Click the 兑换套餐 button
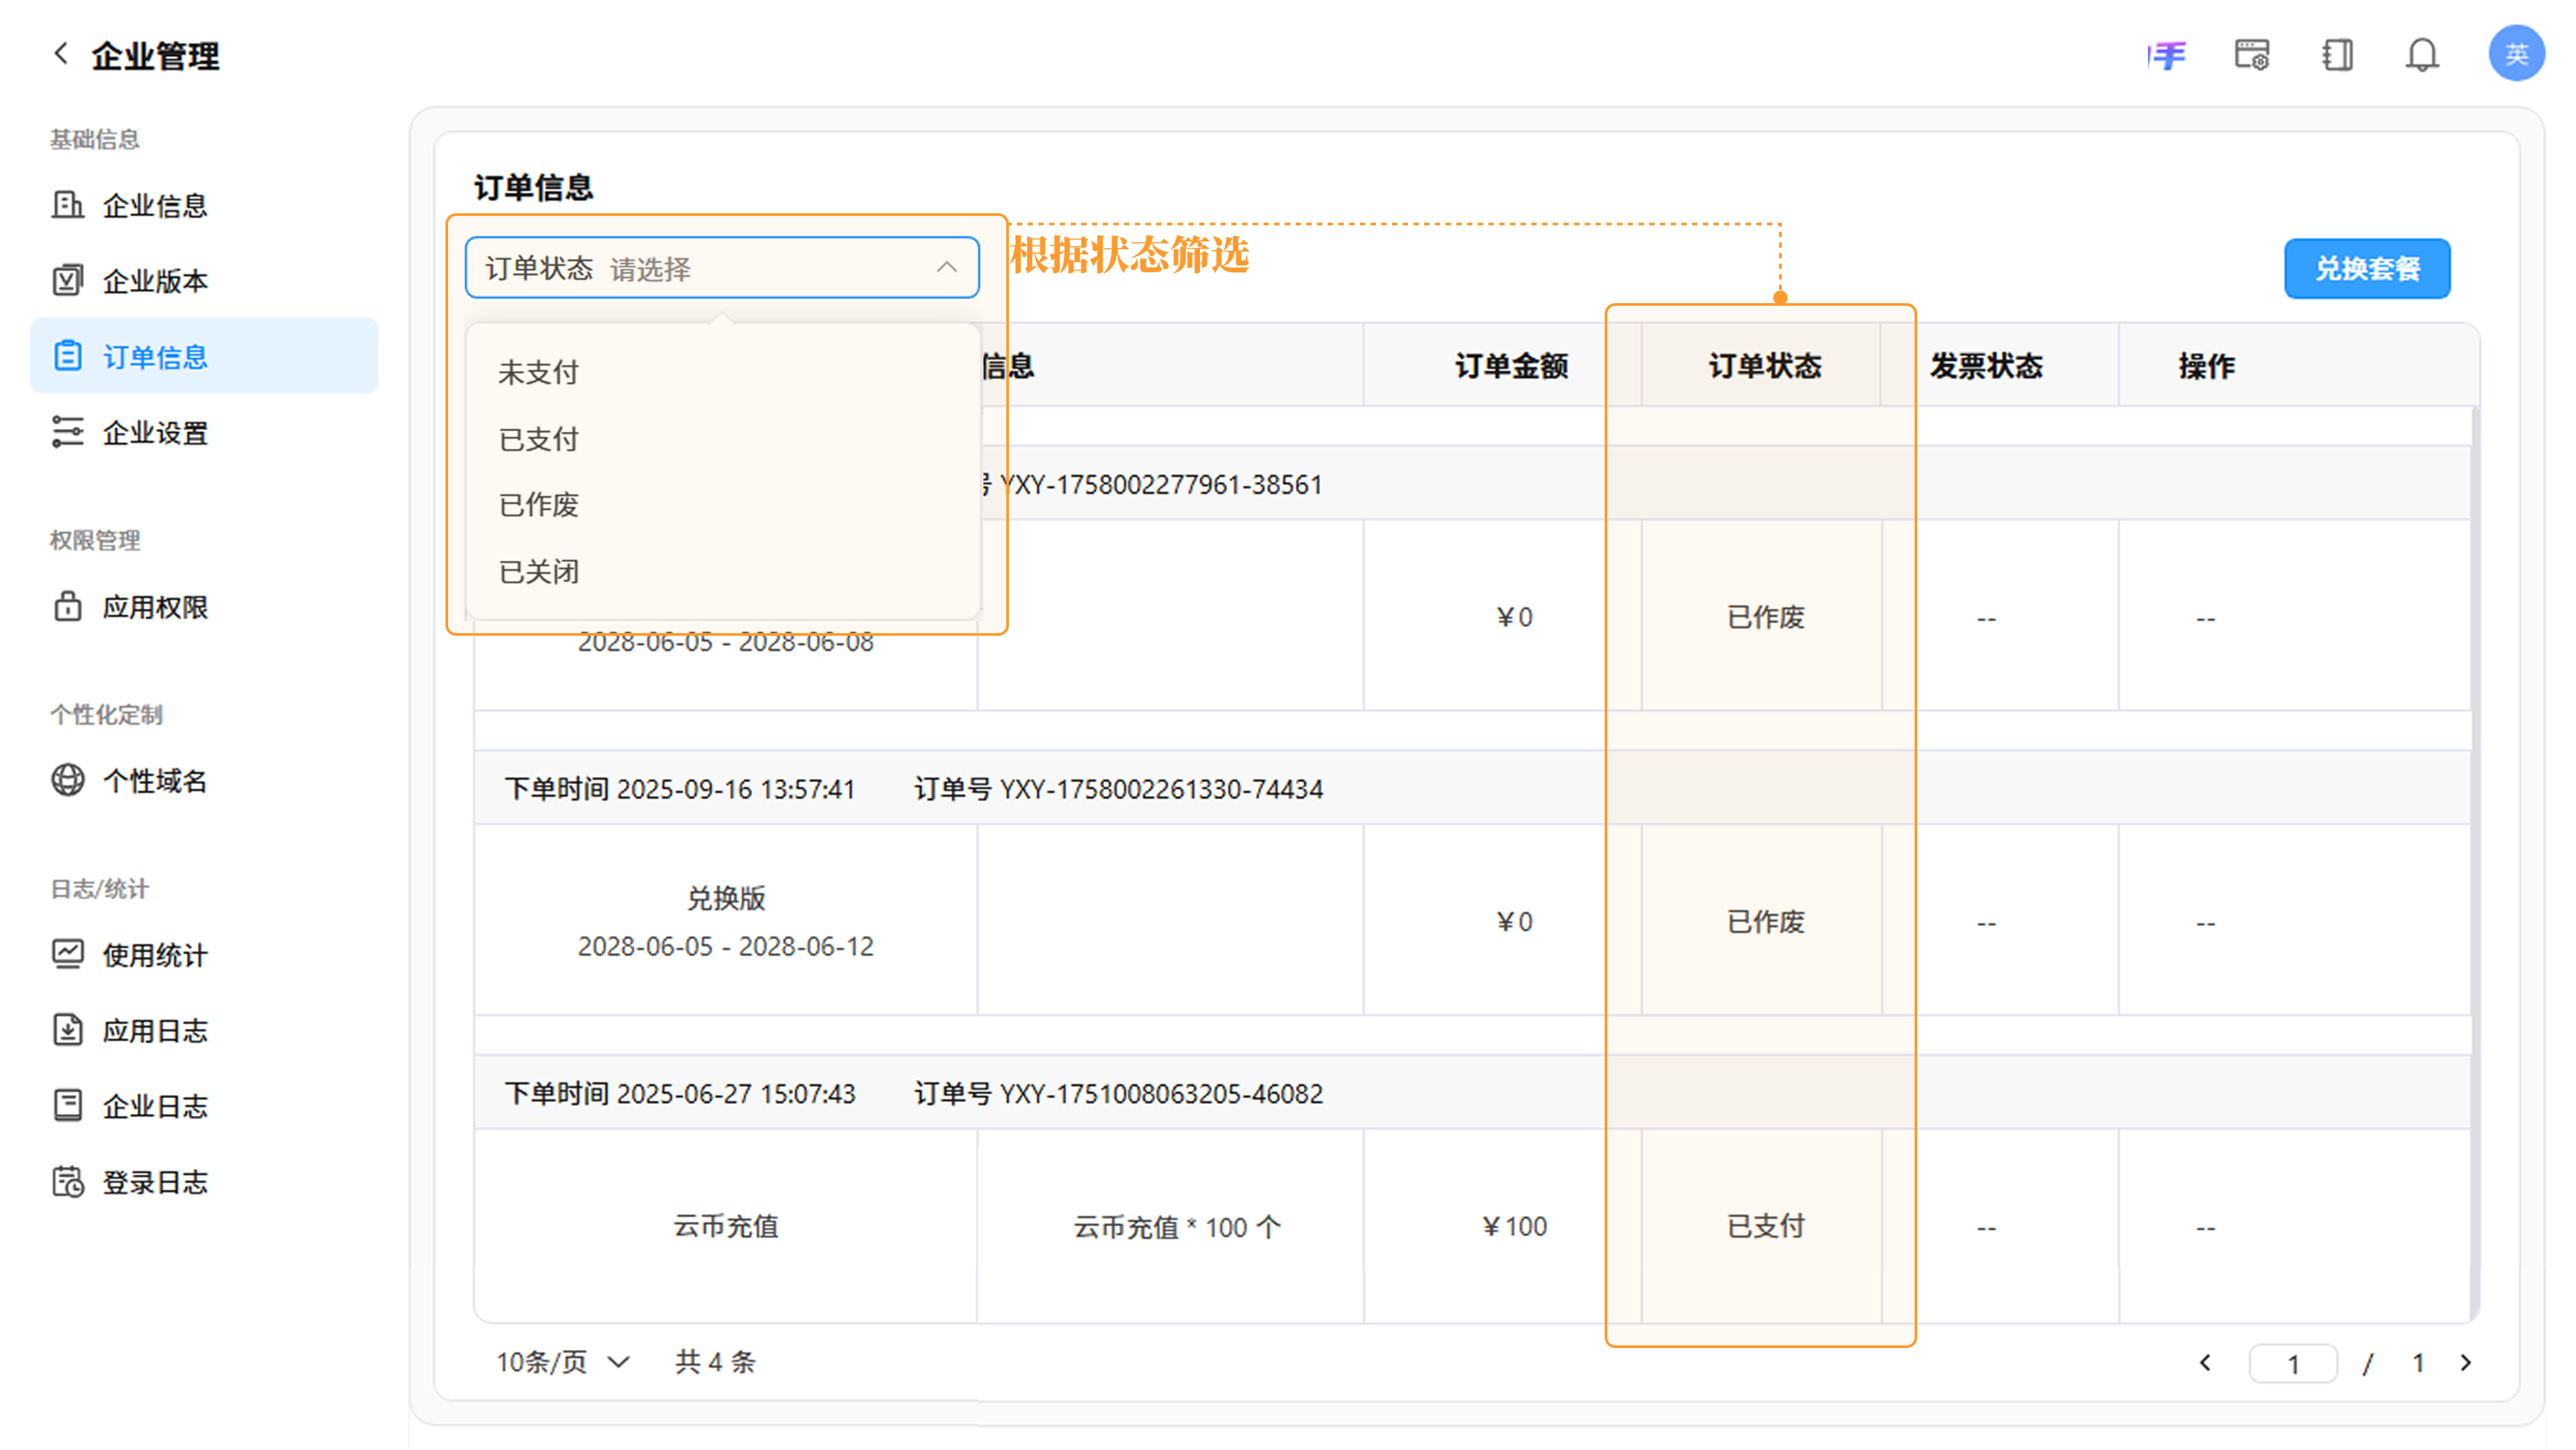The width and height of the screenshot is (2576, 1450). coord(2367,268)
